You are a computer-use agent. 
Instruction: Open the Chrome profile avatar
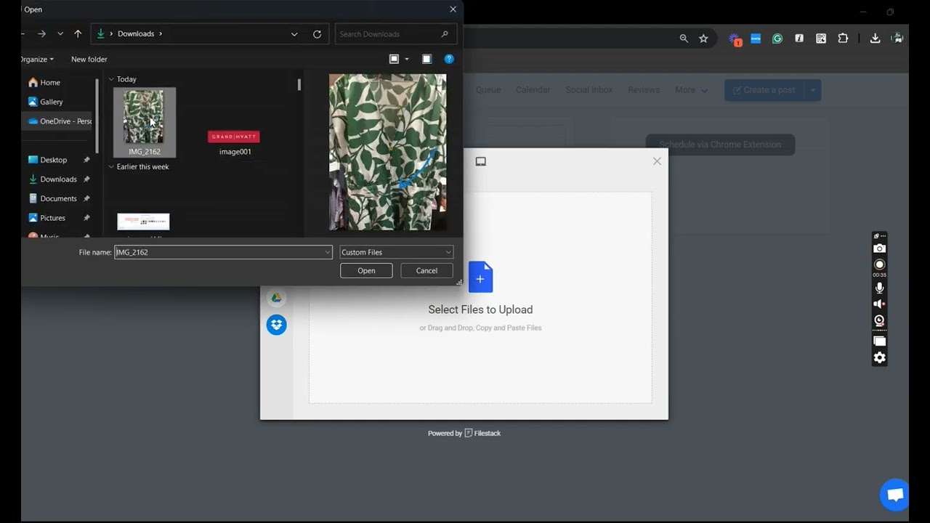click(897, 38)
